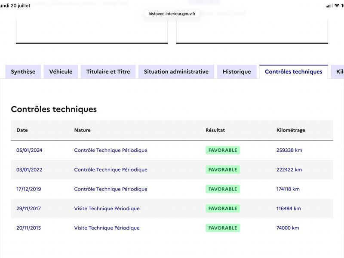Click Visite Technique Périodique in the 20/11/2015 row
The height and width of the screenshot is (258, 344).
pos(107,228)
